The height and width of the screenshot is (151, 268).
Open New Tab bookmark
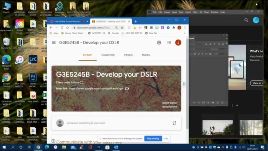pos(151,33)
